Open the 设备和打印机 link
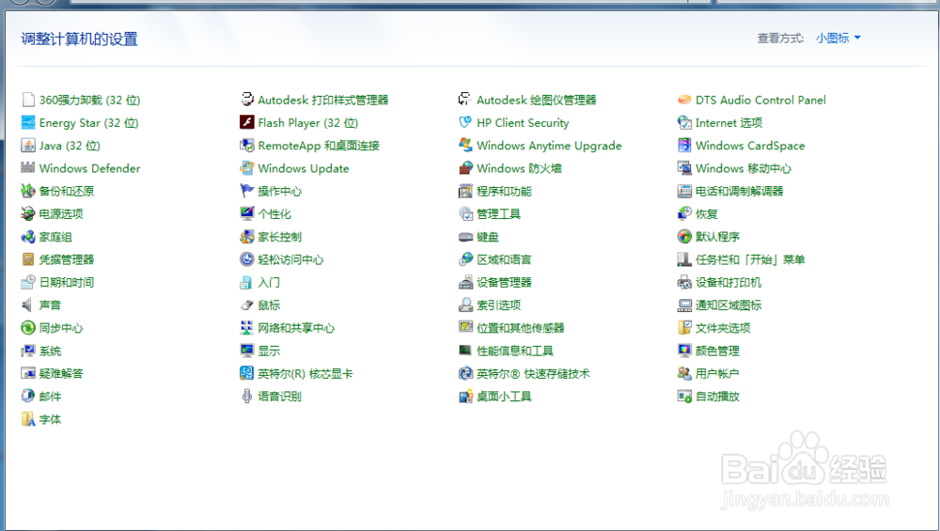Image resolution: width=940 pixels, height=531 pixels. 728,282
